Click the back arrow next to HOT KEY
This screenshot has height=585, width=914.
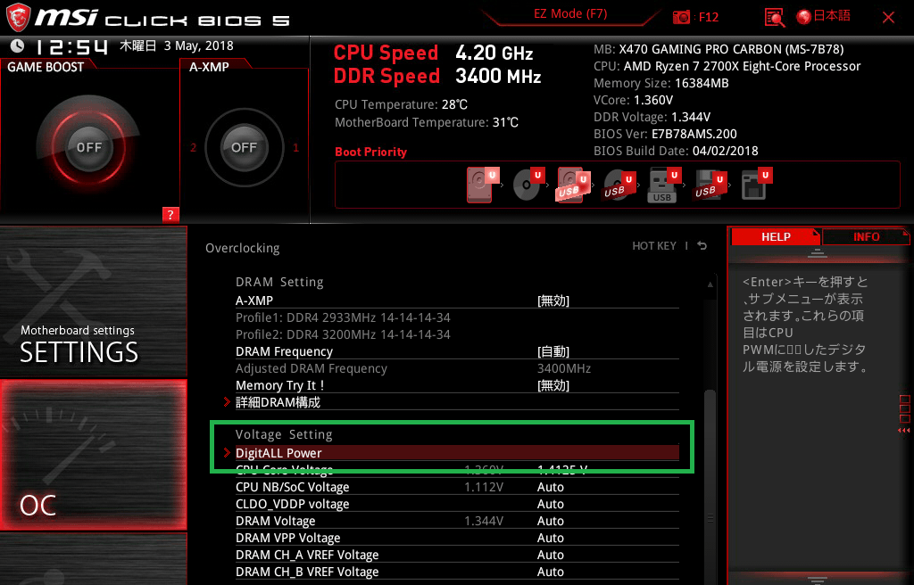pyautogui.click(x=702, y=246)
